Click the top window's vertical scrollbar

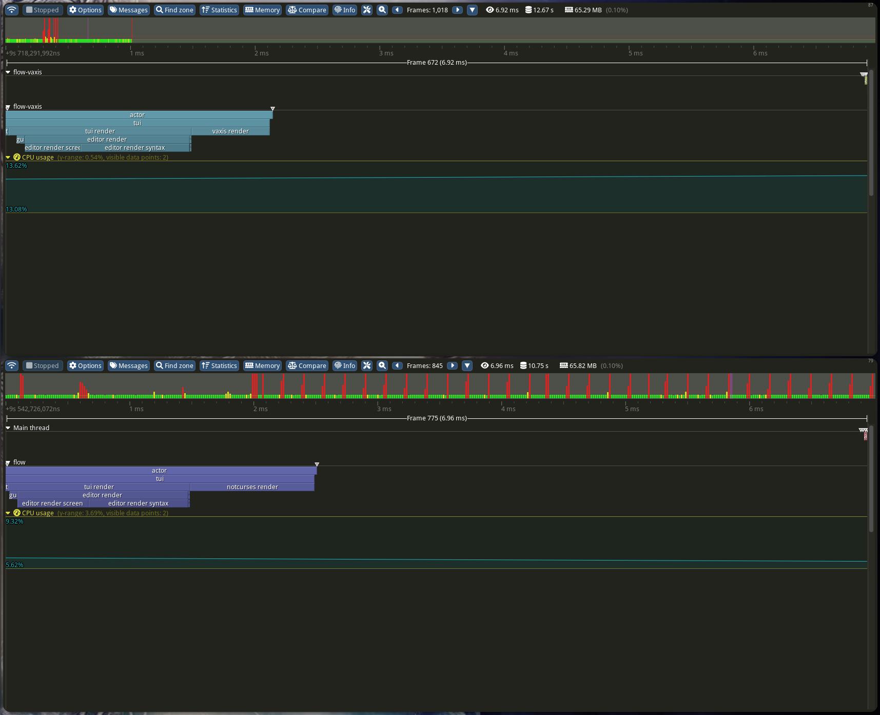pos(871,133)
